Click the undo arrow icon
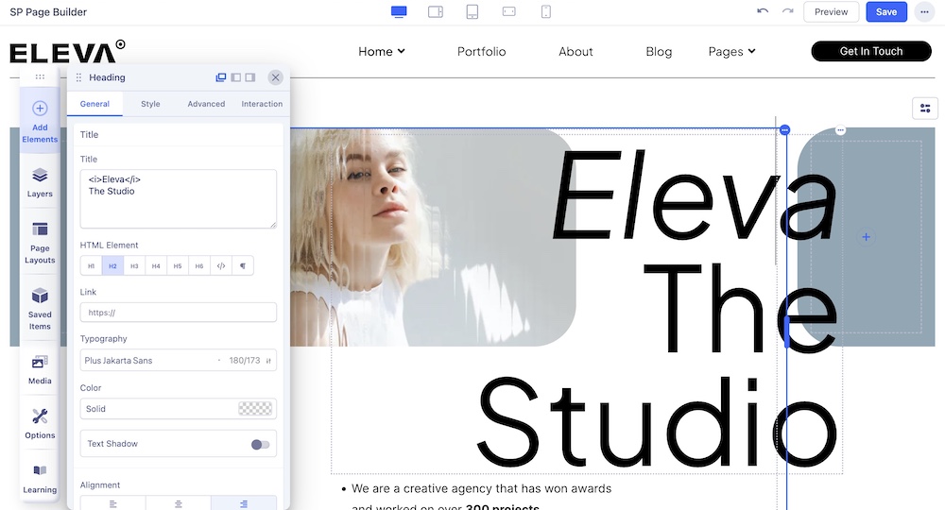Screen dimensions: 945x510 [x=763, y=12]
